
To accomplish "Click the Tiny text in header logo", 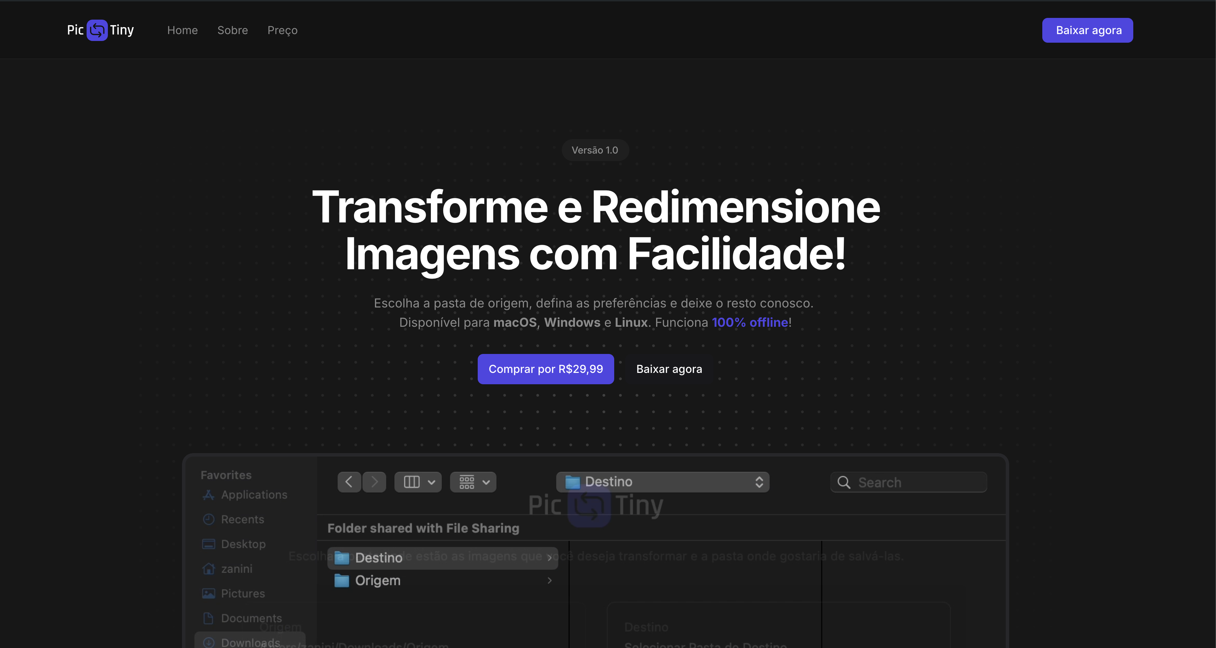I will tap(122, 30).
